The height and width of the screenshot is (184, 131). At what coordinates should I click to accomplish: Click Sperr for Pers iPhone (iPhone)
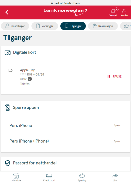[117, 141]
